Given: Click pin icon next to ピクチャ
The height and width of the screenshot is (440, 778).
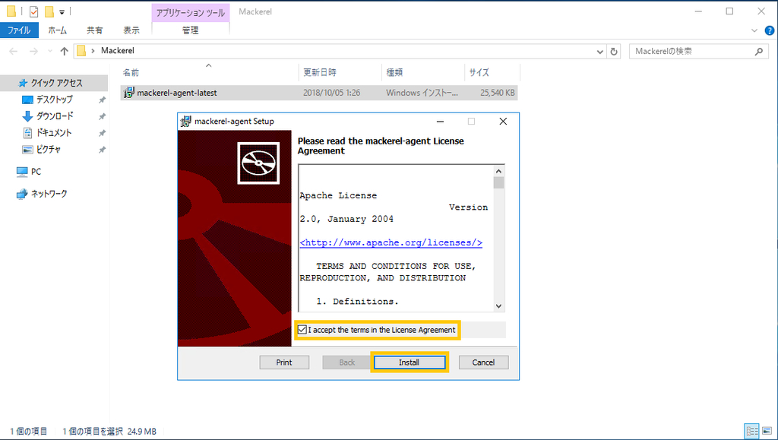Looking at the screenshot, I should [x=102, y=150].
